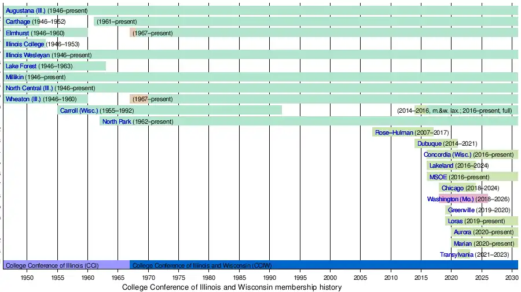Open the Carroll (Wisc.) link

click(x=79, y=110)
